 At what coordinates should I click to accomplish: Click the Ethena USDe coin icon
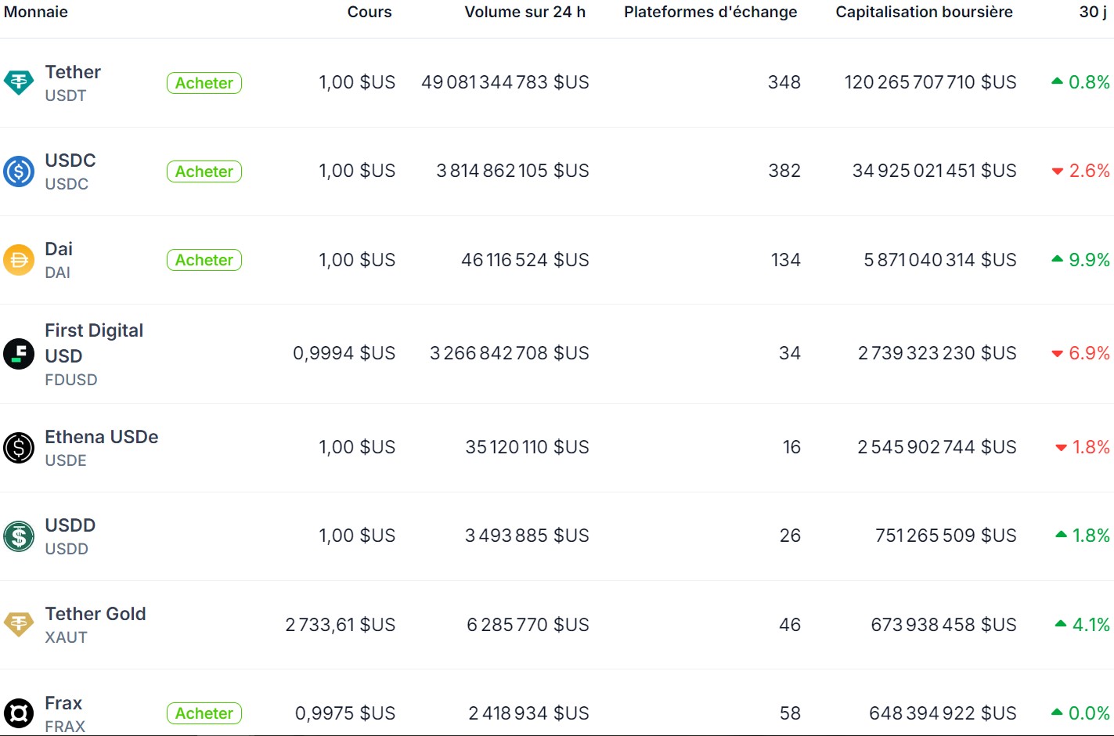(19, 447)
